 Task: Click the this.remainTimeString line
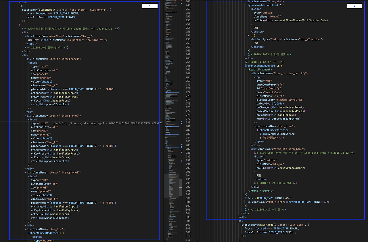(277, 134)
